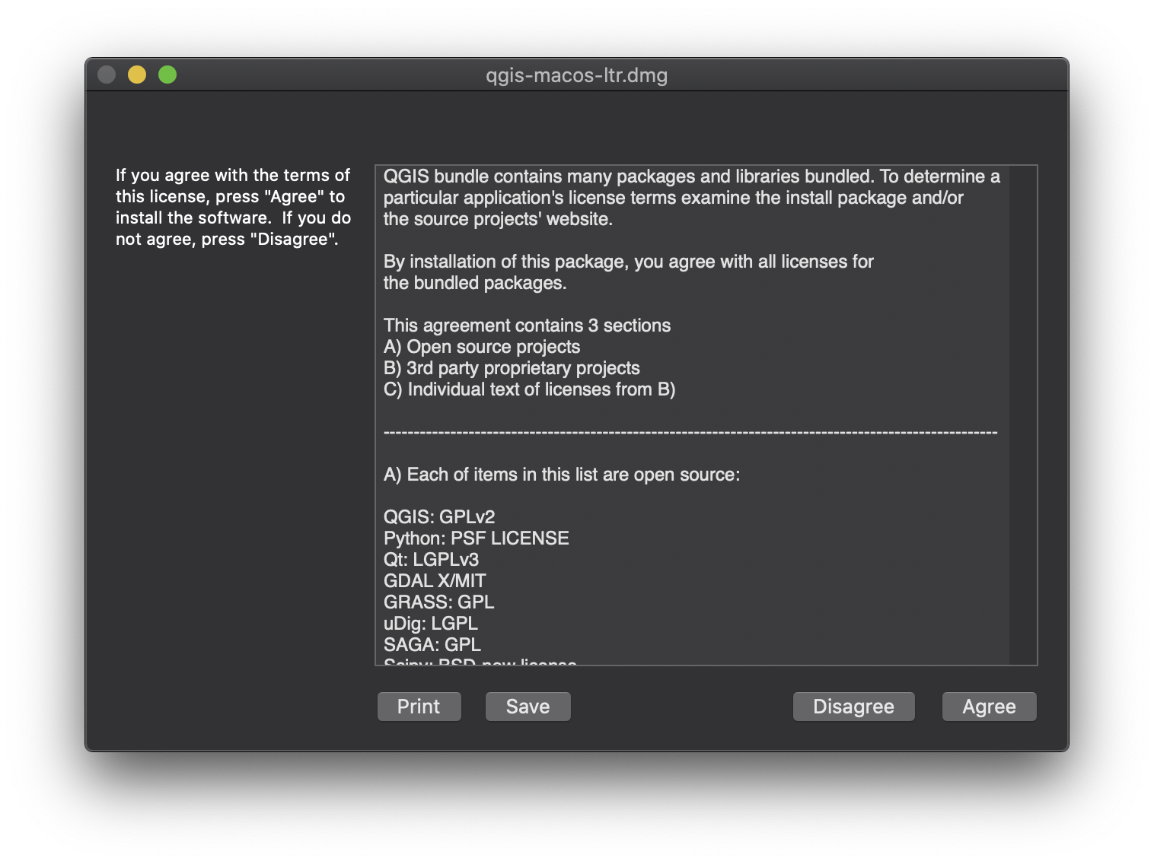The image size is (1154, 864).
Task: Save the license text to a file
Action: click(528, 707)
